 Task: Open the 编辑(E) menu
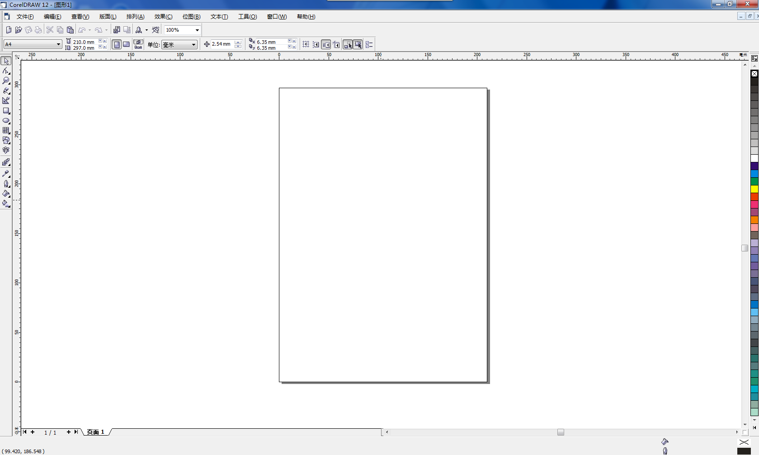(x=52, y=17)
